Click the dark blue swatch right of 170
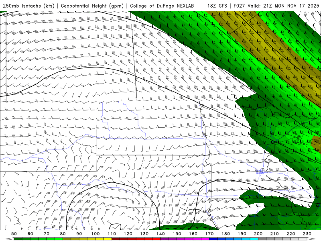The width and height of the screenshot is (321, 241). click(x=213, y=239)
